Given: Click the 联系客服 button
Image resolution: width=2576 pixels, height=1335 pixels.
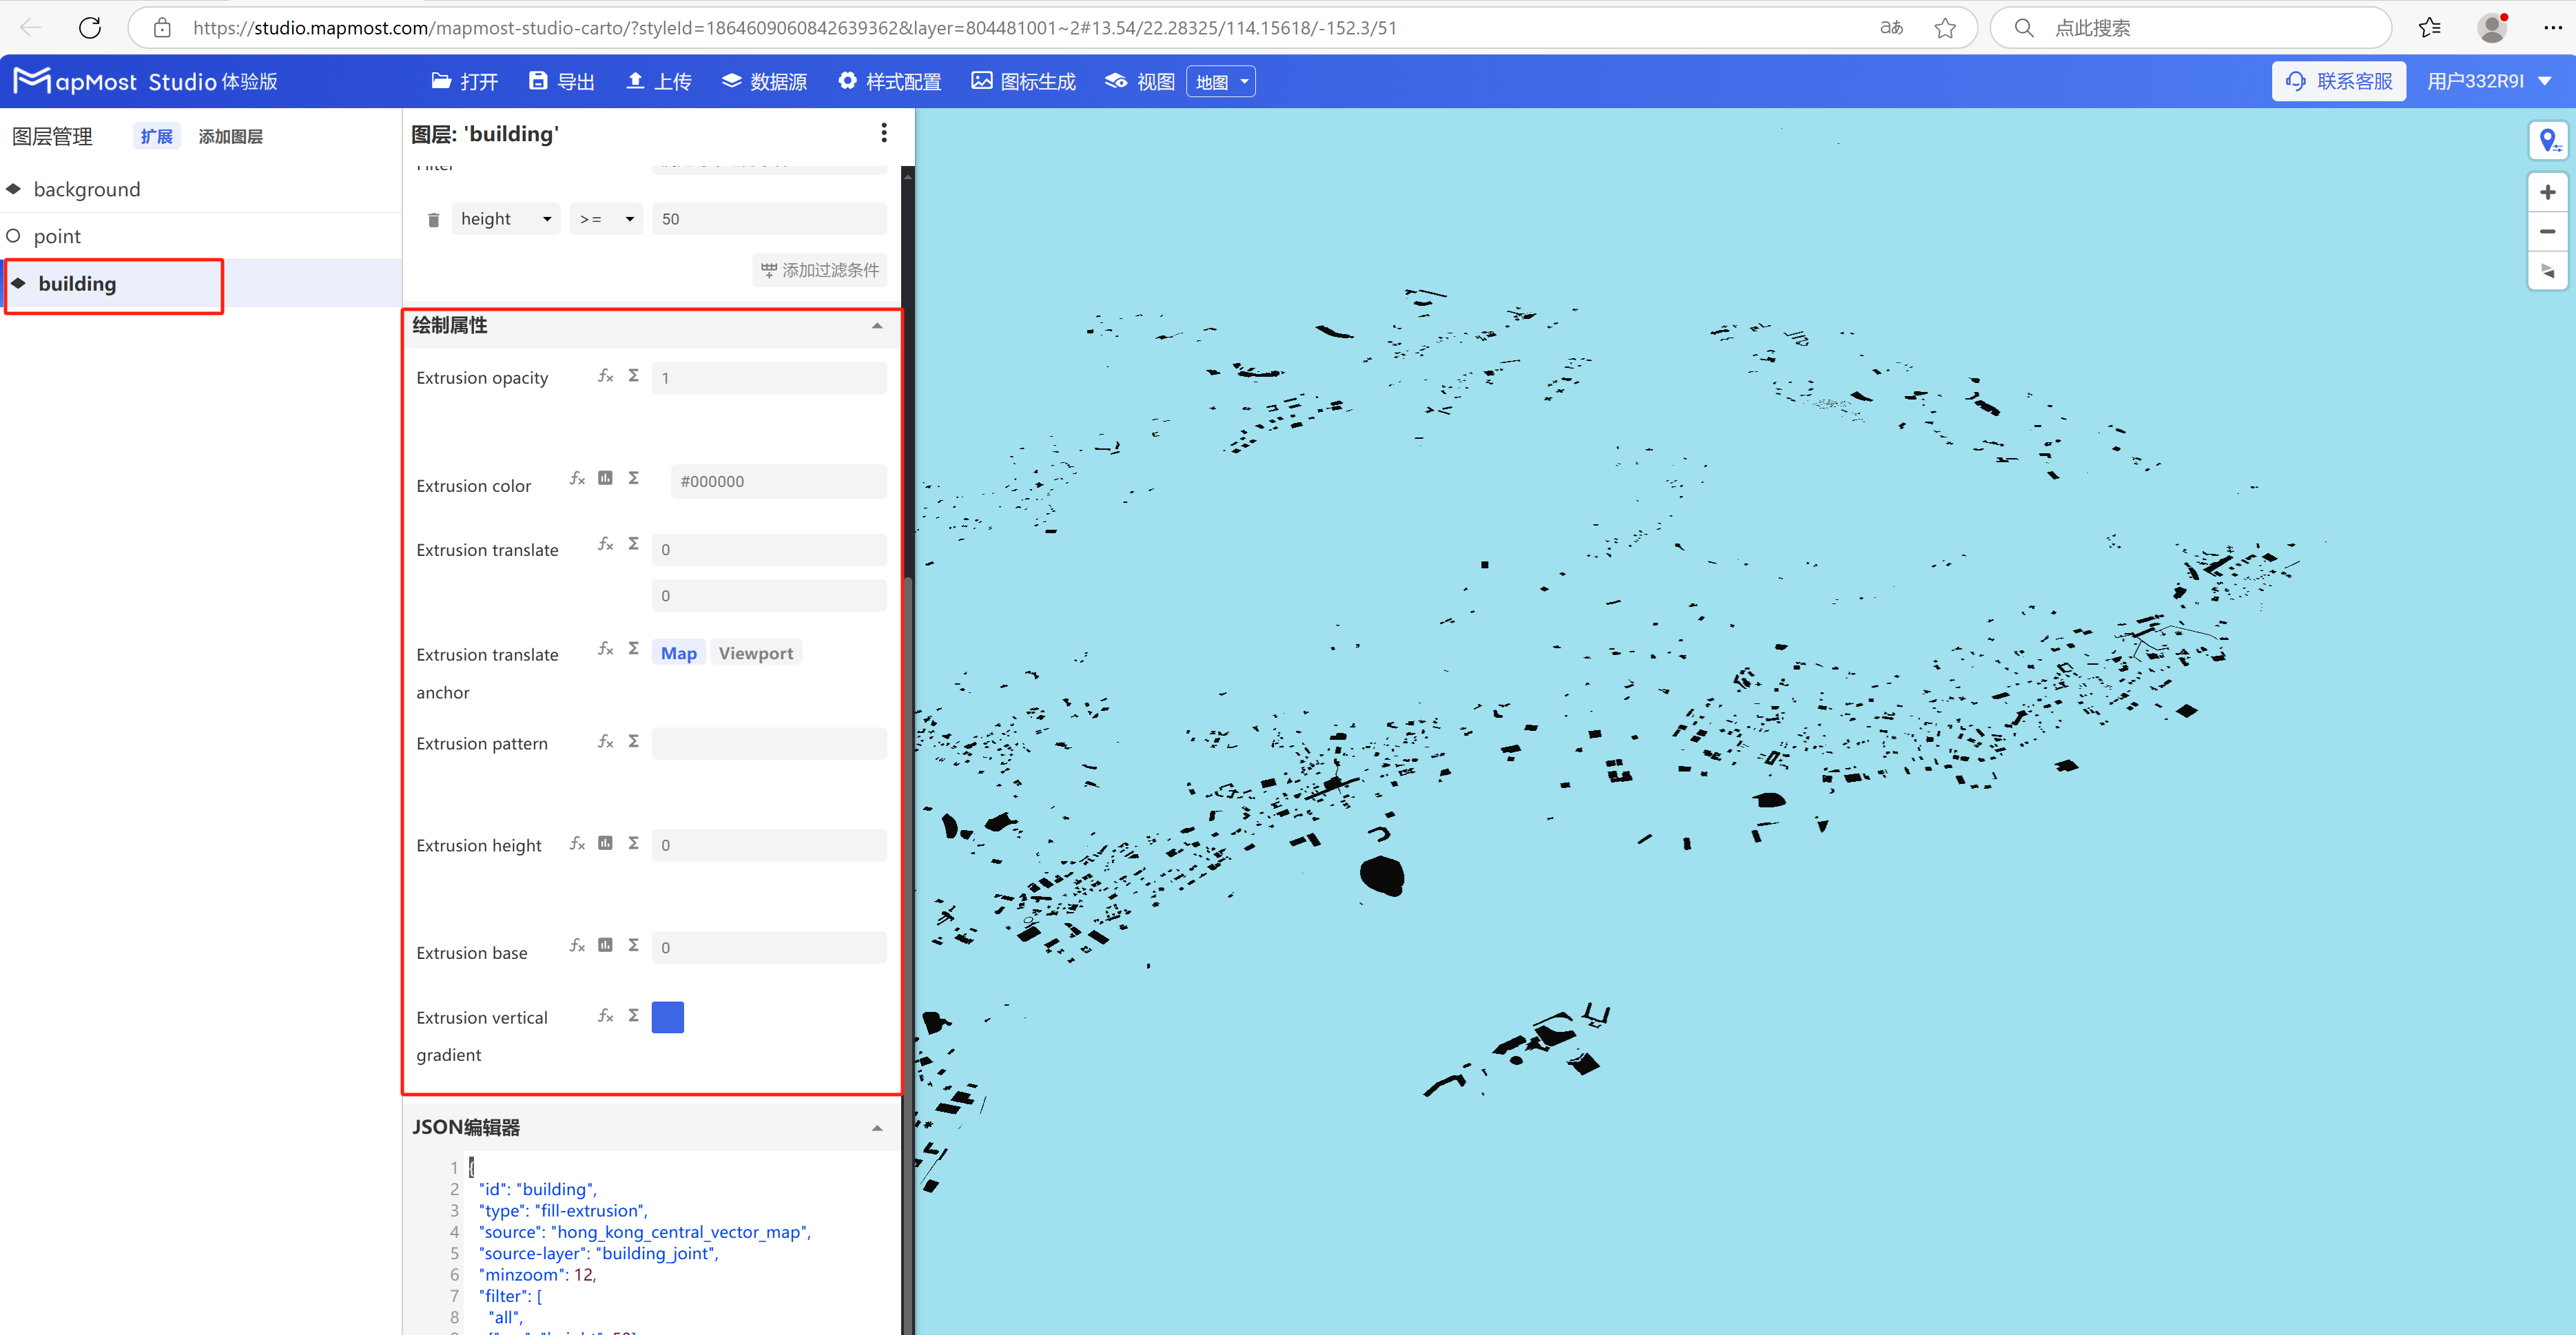Looking at the screenshot, I should pyautogui.click(x=2338, y=81).
